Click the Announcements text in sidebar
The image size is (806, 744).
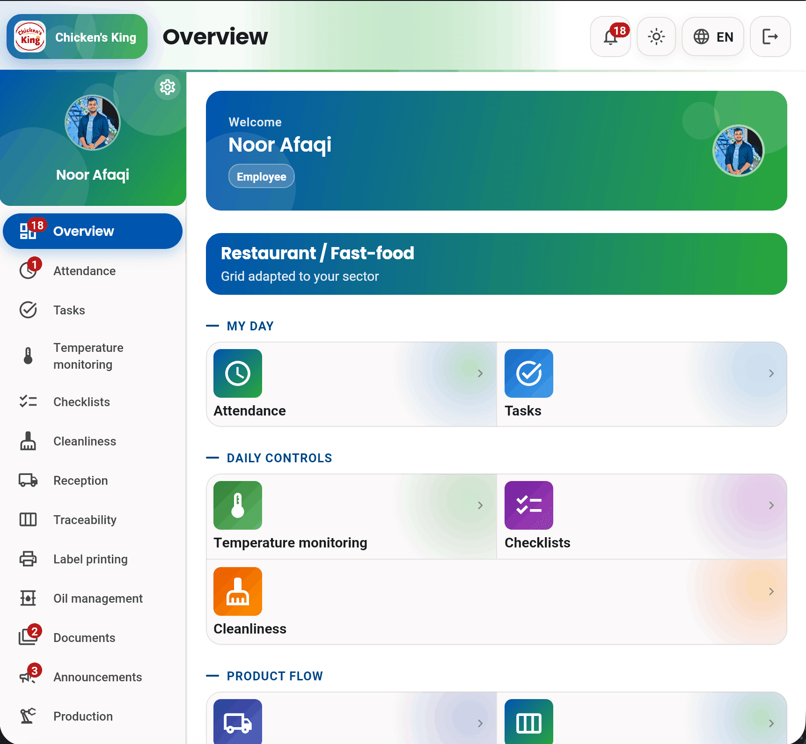click(x=97, y=677)
